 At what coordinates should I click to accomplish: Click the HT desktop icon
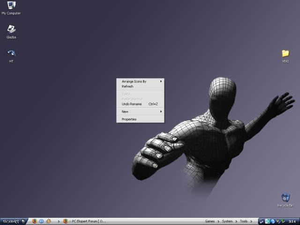(x=11, y=54)
